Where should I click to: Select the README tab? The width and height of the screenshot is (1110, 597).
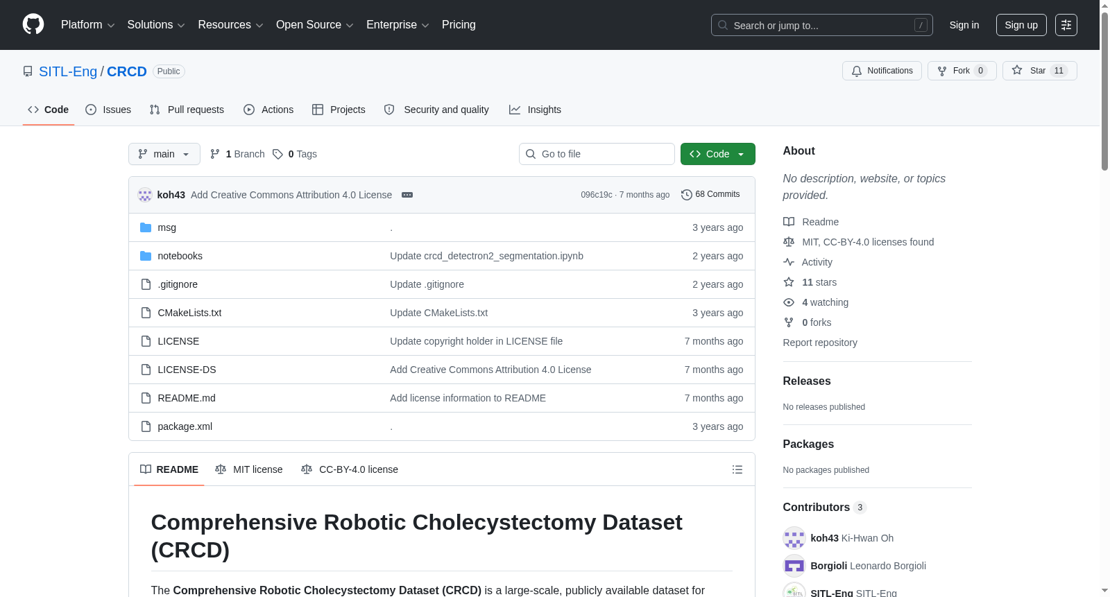[x=169, y=469]
